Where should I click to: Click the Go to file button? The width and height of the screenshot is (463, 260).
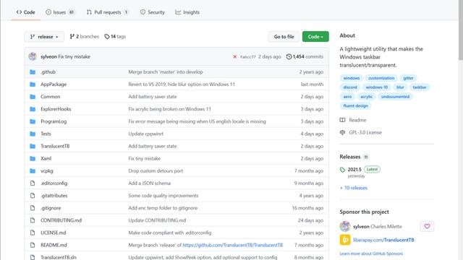[x=284, y=37]
